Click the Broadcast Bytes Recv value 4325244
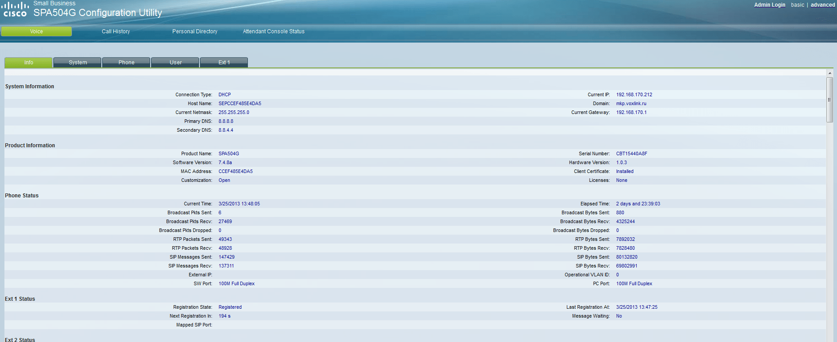 (x=625, y=221)
